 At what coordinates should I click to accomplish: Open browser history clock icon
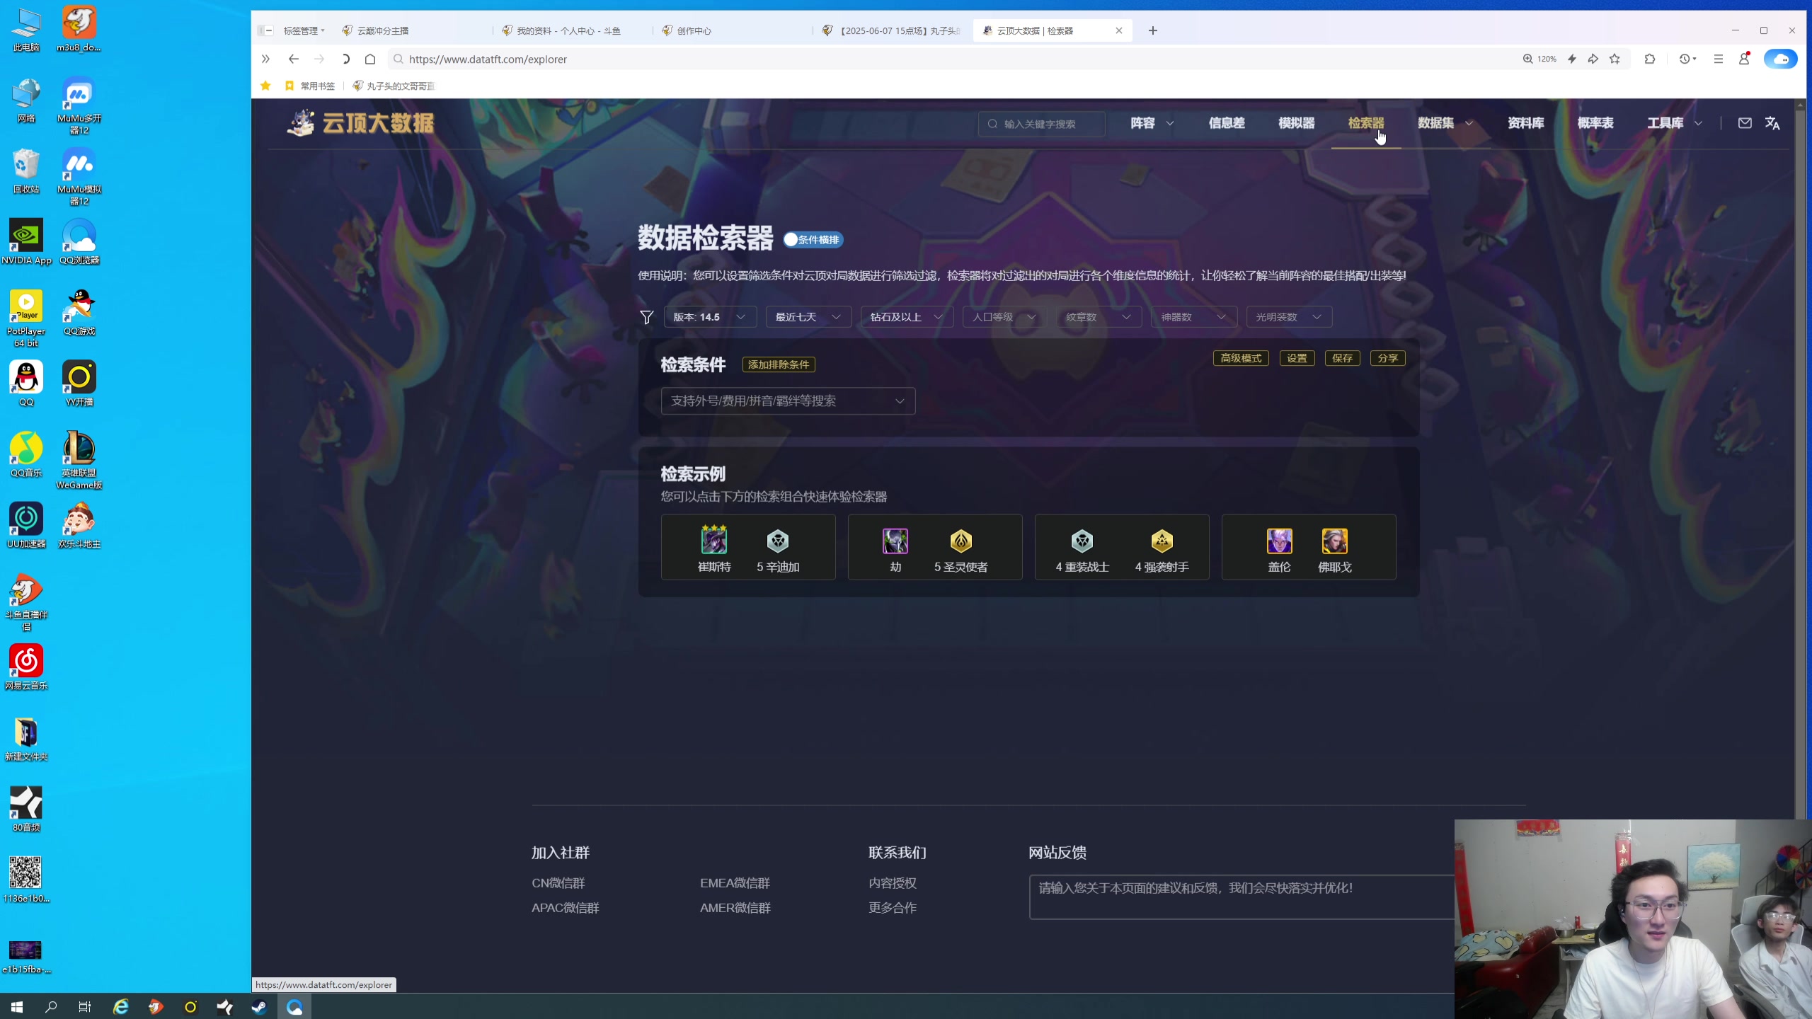tap(1685, 59)
